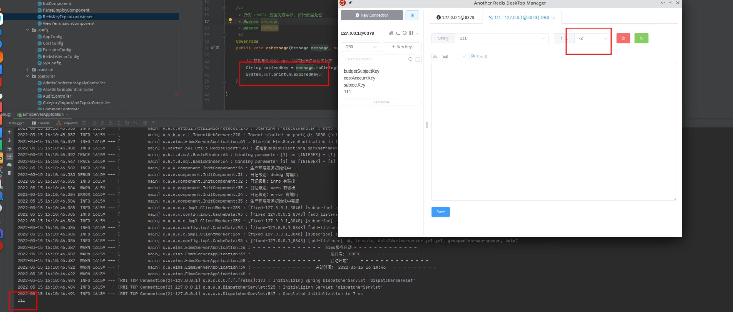Collapse the config folder in project tree
Screen dimensions: 733x312
coord(28,30)
